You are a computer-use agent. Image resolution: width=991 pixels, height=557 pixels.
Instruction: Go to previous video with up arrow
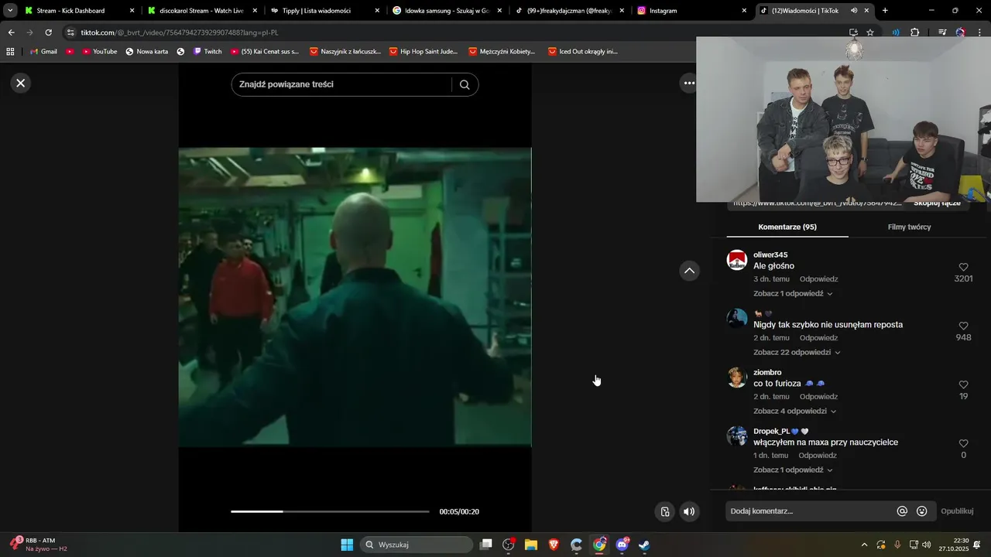(x=689, y=270)
